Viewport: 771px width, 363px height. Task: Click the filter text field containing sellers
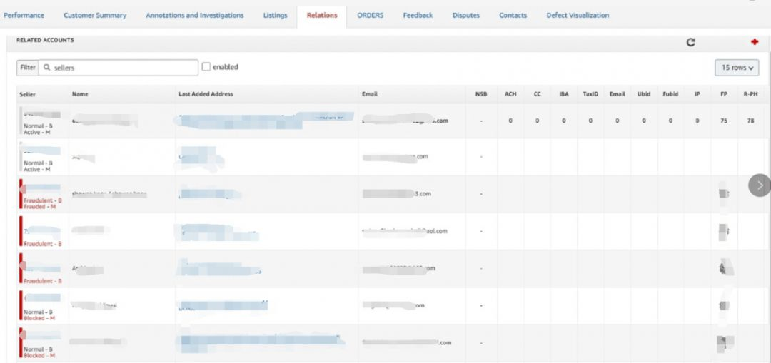(121, 68)
